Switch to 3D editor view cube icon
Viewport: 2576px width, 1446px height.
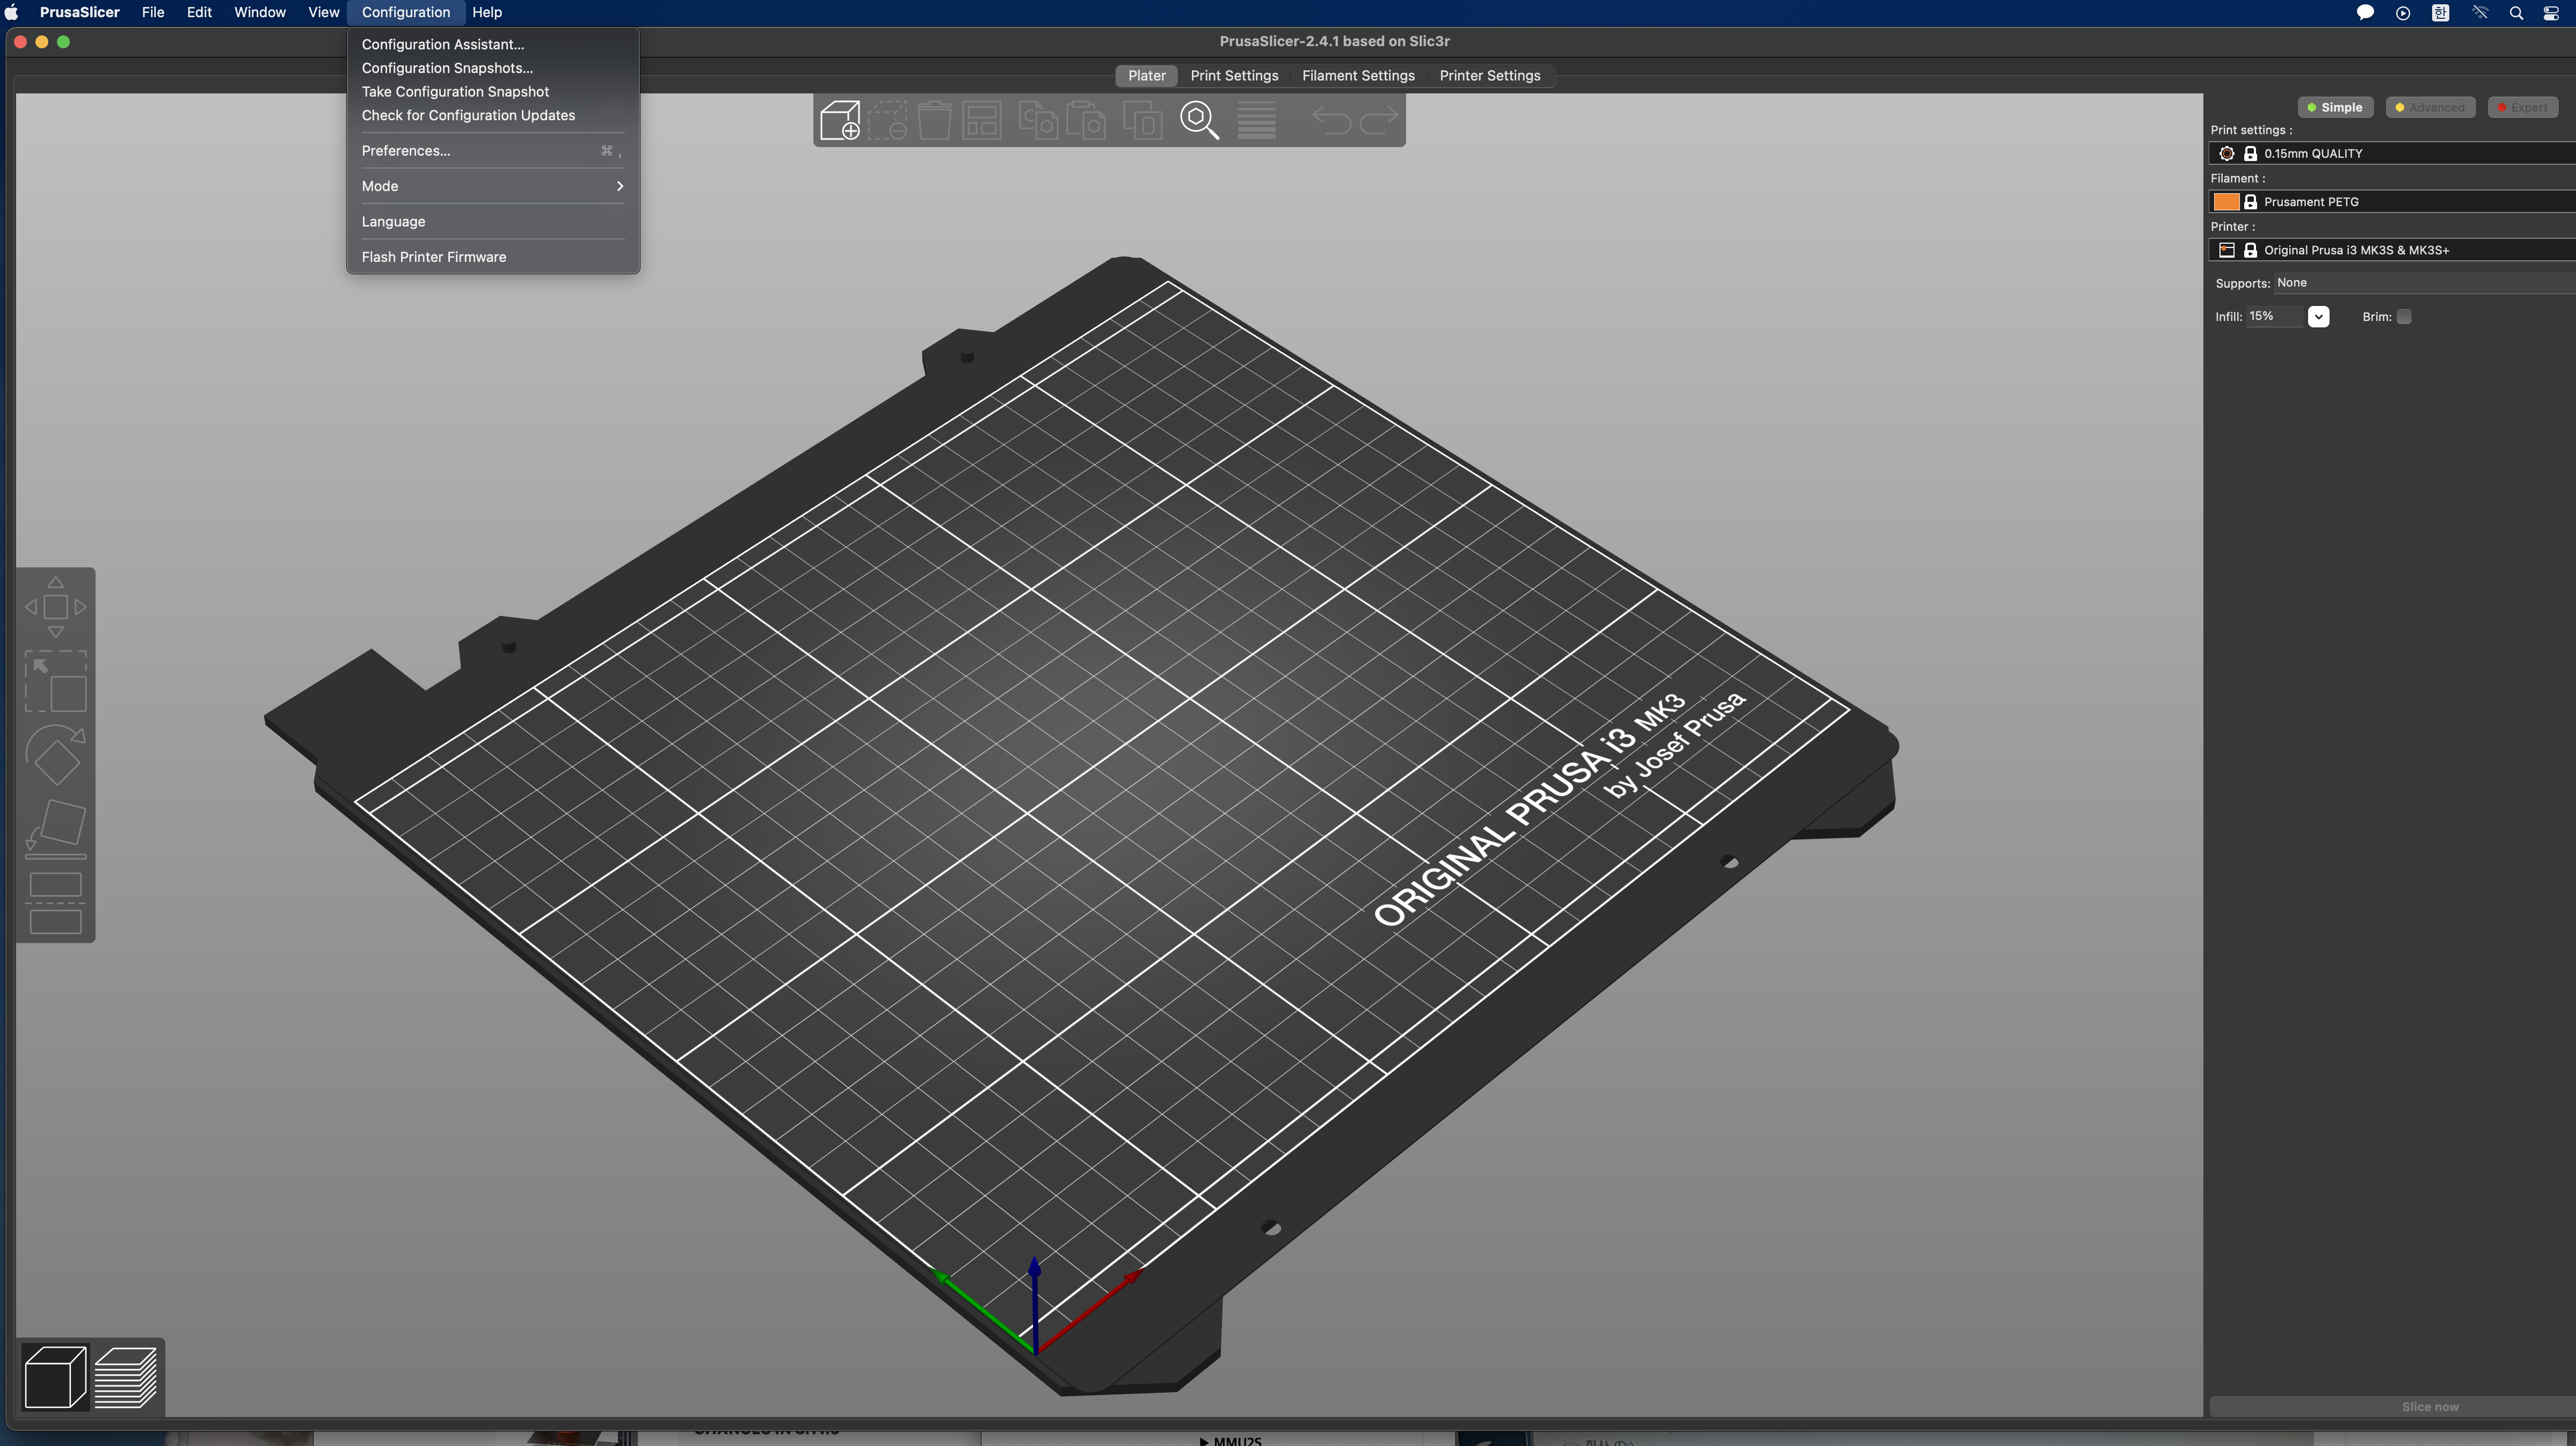tap(55, 1377)
